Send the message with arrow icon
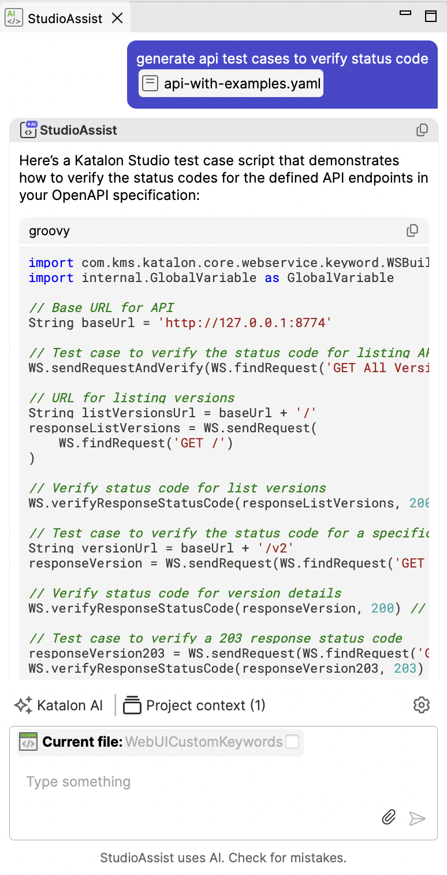This screenshot has height=875, width=447. (x=417, y=818)
